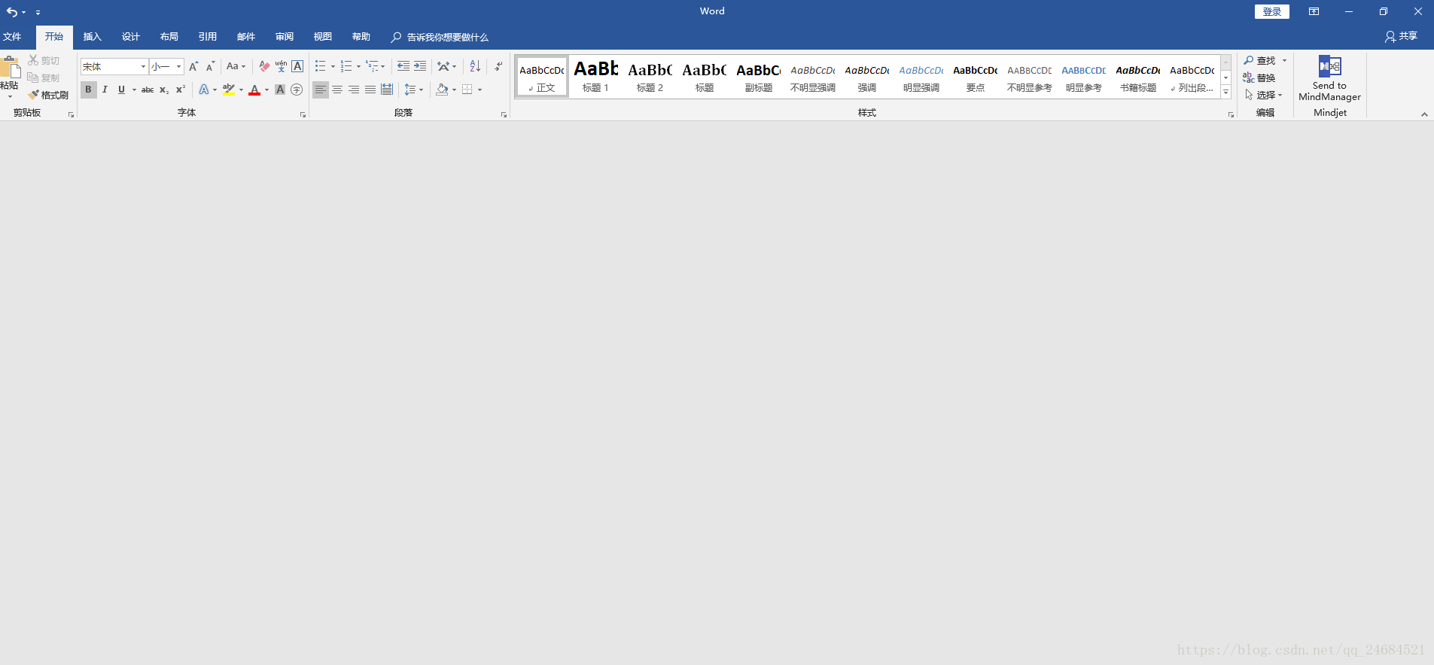Expand the styles gallery (more arrow)
The height and width of the screenshot is (665, 1434).
point(1225,92)
